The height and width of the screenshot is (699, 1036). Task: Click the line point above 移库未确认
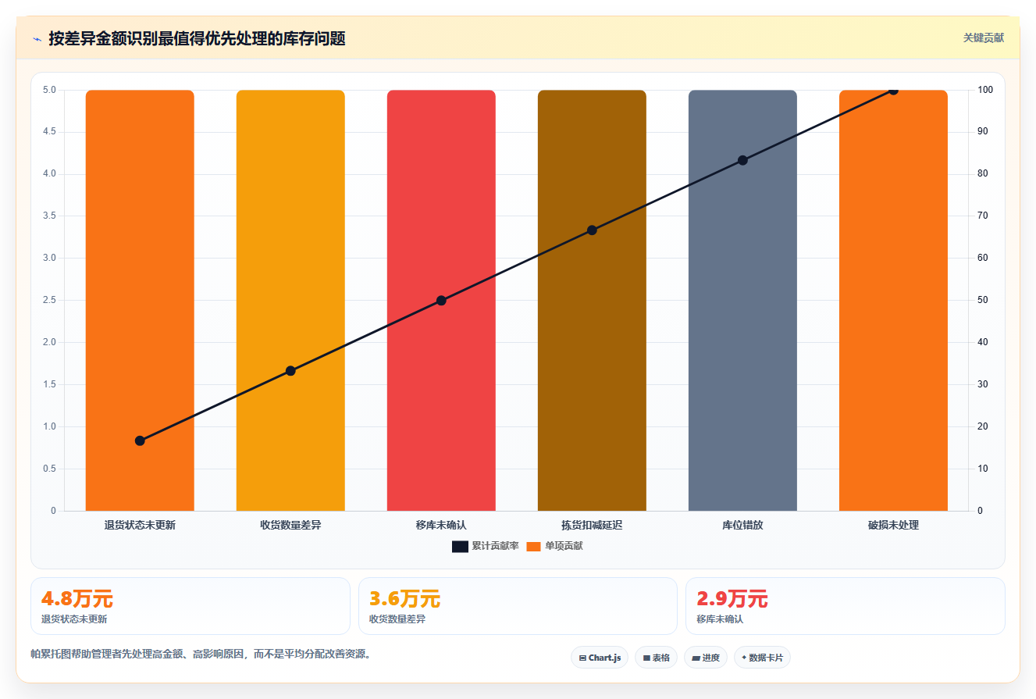(441, 300)
